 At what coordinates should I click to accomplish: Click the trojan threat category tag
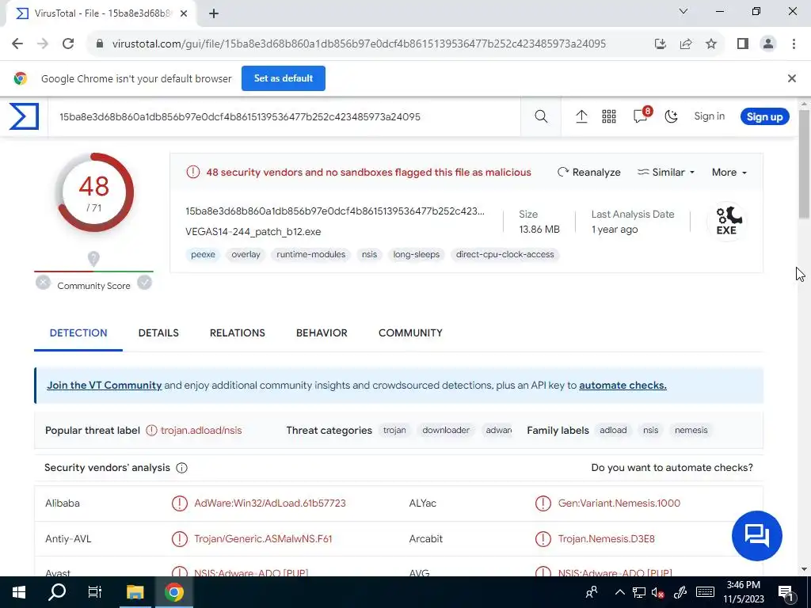394,430
